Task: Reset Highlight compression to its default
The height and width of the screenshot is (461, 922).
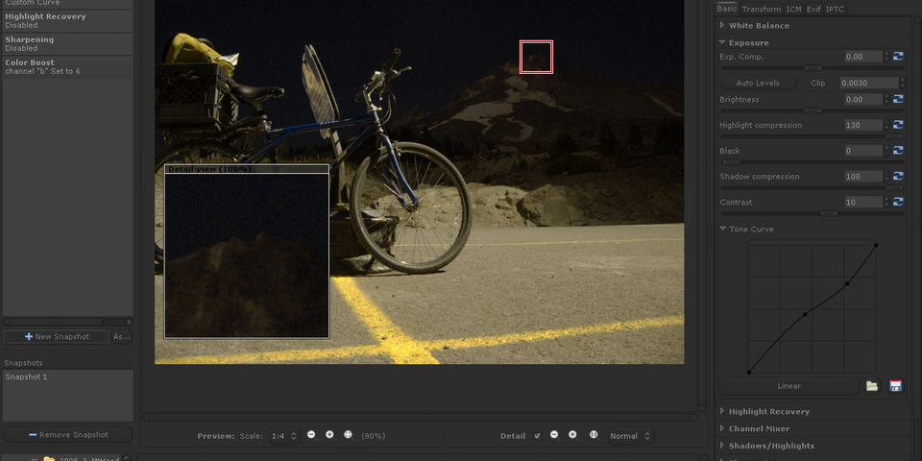Action: 898,125
